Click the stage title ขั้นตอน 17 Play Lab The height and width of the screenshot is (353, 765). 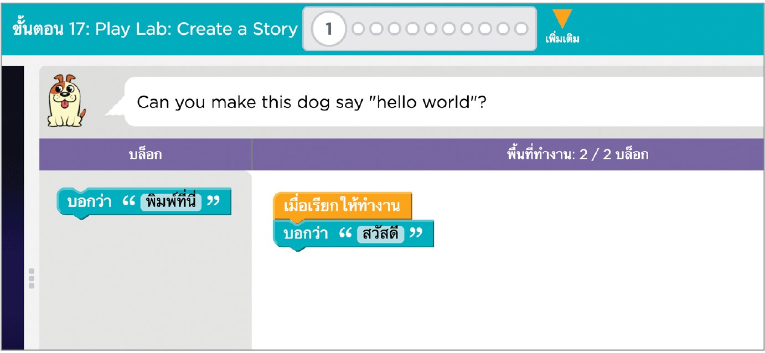point(155,29)
